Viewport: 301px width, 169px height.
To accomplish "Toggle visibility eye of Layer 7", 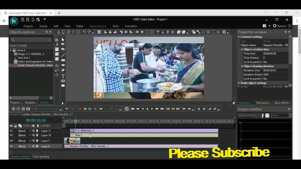I will [x=11, y=141].
